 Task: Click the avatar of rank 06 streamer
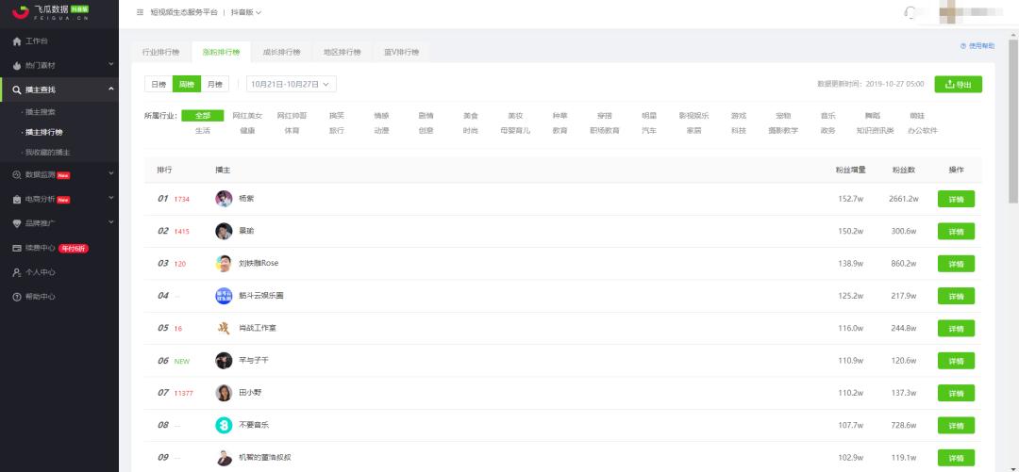(224, 360)
